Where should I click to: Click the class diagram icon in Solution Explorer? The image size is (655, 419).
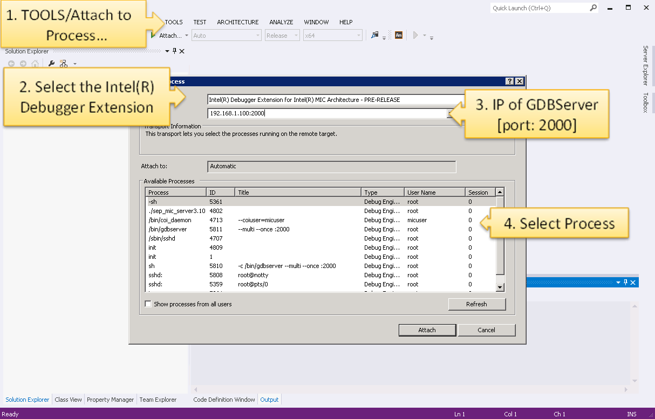pos(64,64)
